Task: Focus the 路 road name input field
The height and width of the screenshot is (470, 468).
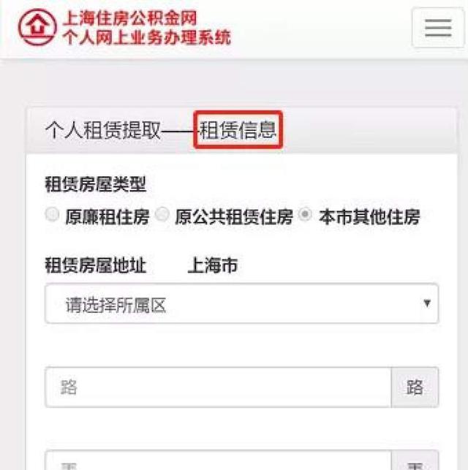Action: pyautogui.click(x=218, y=387)
